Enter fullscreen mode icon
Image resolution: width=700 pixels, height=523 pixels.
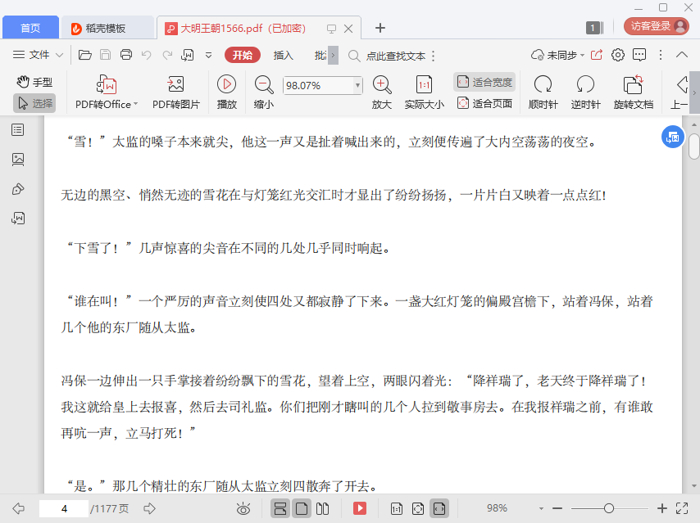[682, 508]
